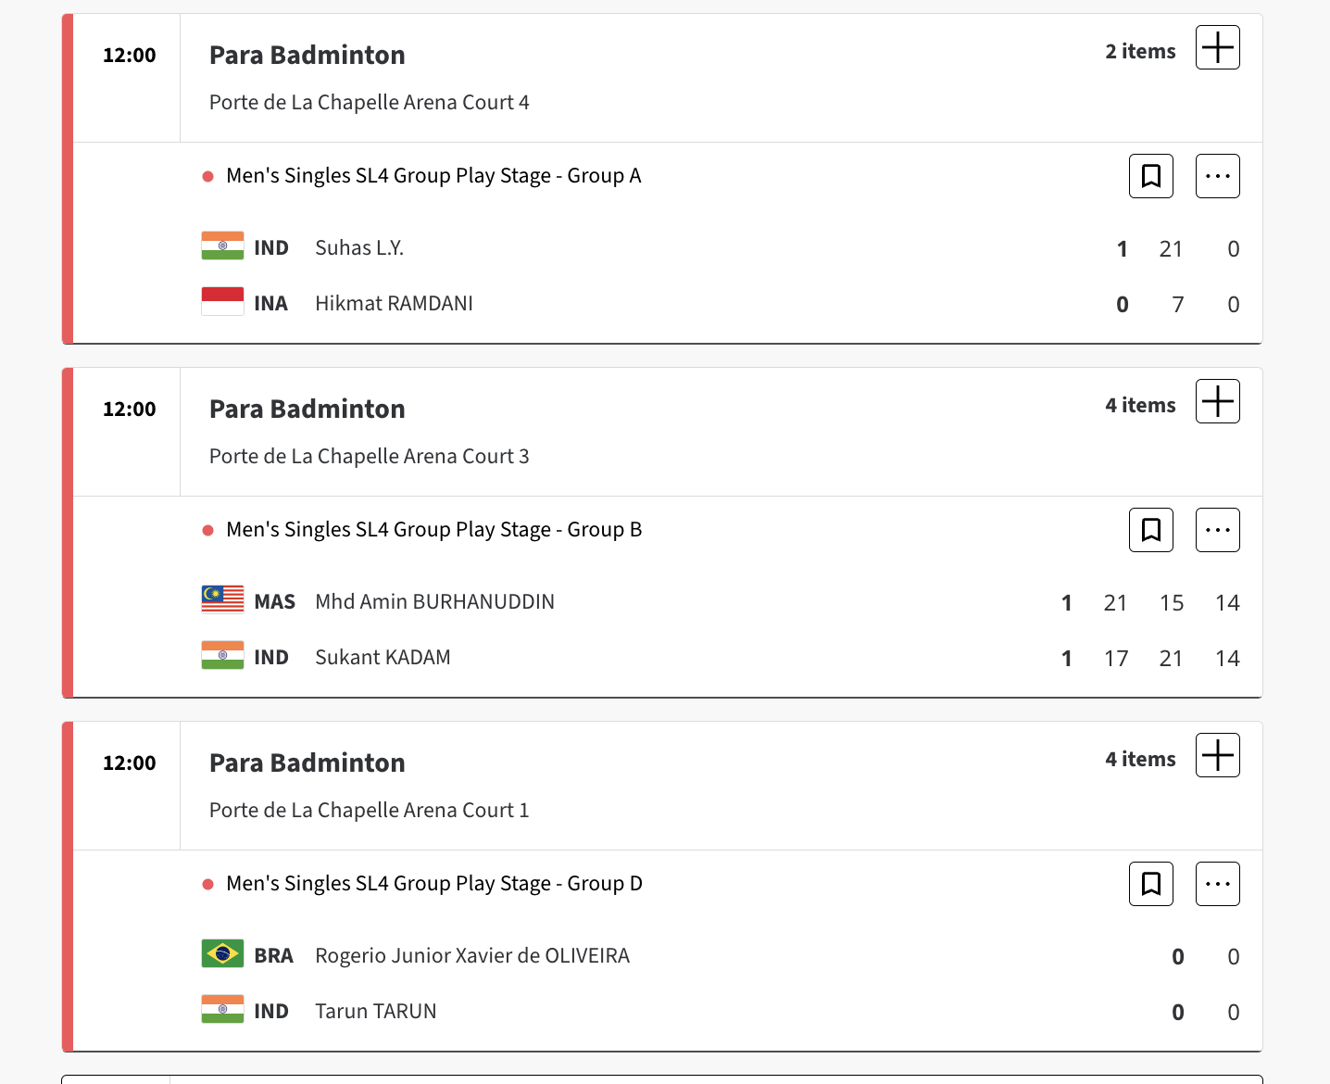Bookmark the Group D SL4 match
Screen dimensions: 1330x1084
pos(1150,884)
